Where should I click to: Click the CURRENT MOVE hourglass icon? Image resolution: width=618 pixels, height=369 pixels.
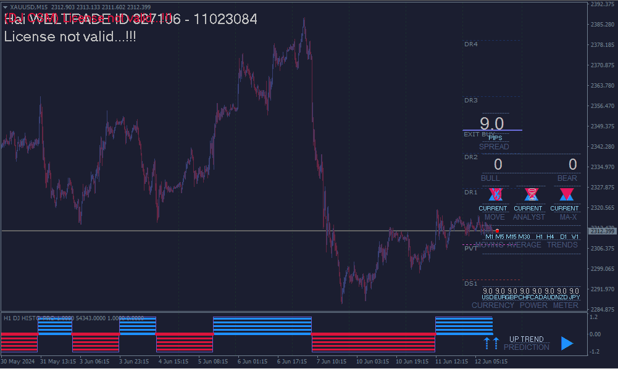point(495,195)
